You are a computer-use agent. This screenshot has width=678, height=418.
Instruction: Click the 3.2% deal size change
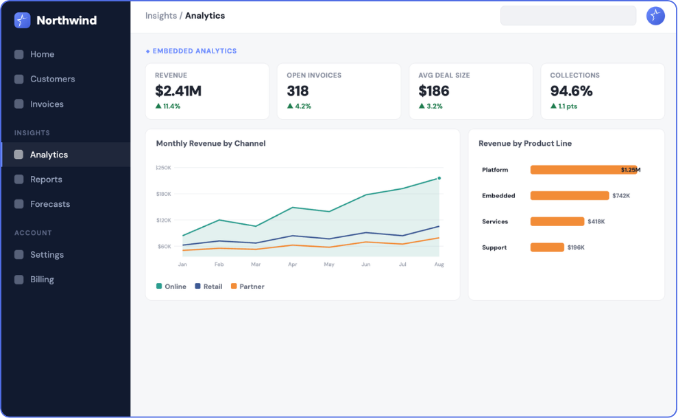(x=431, y=106)
